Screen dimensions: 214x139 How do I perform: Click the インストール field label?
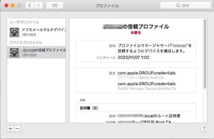106,57
